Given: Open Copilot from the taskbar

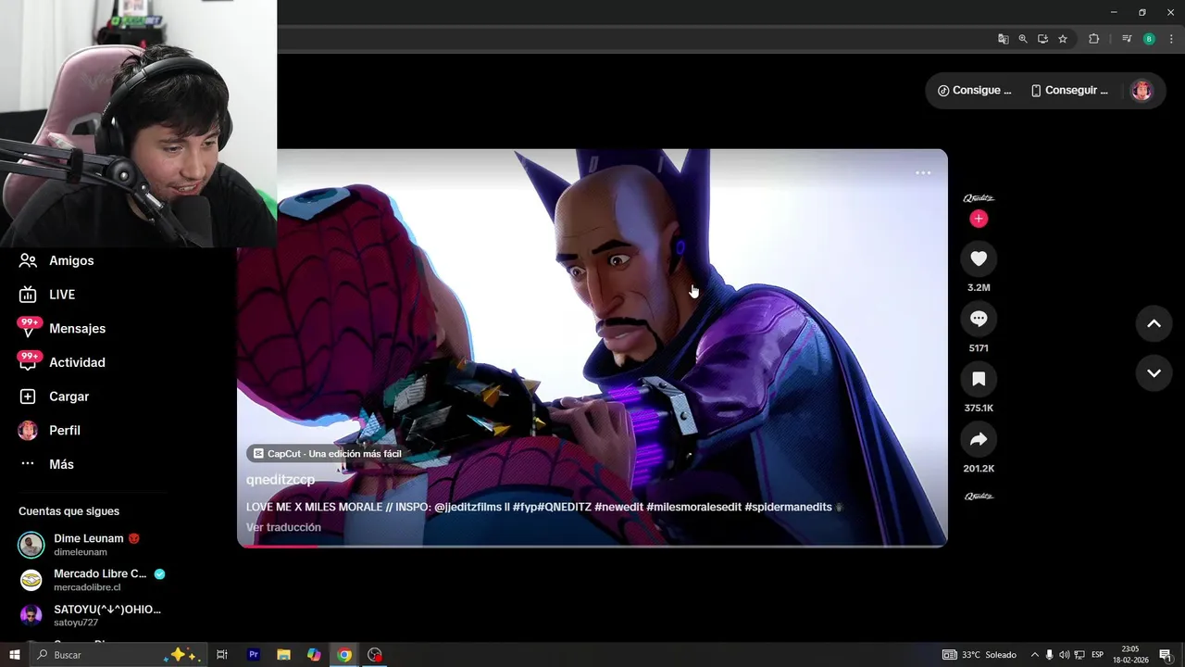Looking at the screenshot, I should (314, 655).
